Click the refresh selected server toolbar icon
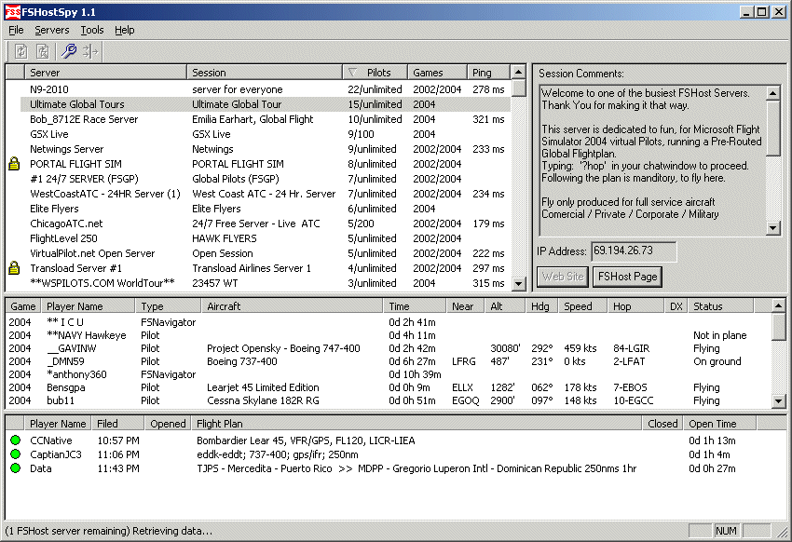 tap(43, 51)
